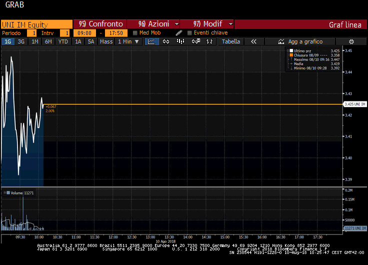Viewport: 368px width, 265px height.
Task: Click the orange Chiusura legend color swatch
Action: coord(290,55)
